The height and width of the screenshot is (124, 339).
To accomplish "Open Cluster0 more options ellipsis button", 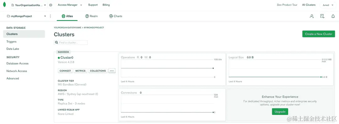I will 112,71.
